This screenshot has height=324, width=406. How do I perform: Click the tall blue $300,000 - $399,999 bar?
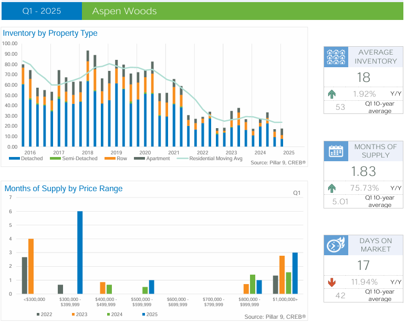80,252
